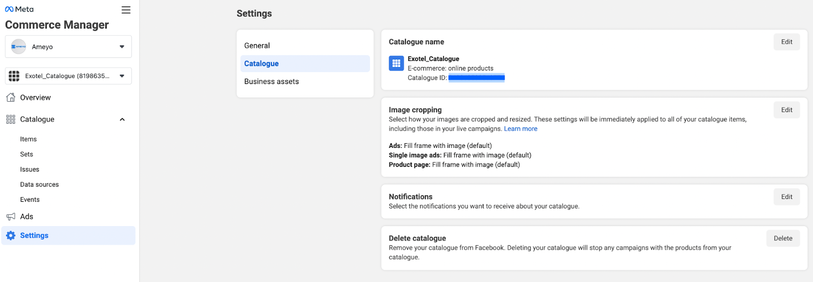Click the Delete catalogue button

(x=783, y=238)
